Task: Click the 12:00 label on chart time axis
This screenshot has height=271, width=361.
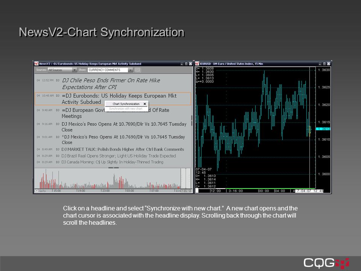Action: pos(215,191)
